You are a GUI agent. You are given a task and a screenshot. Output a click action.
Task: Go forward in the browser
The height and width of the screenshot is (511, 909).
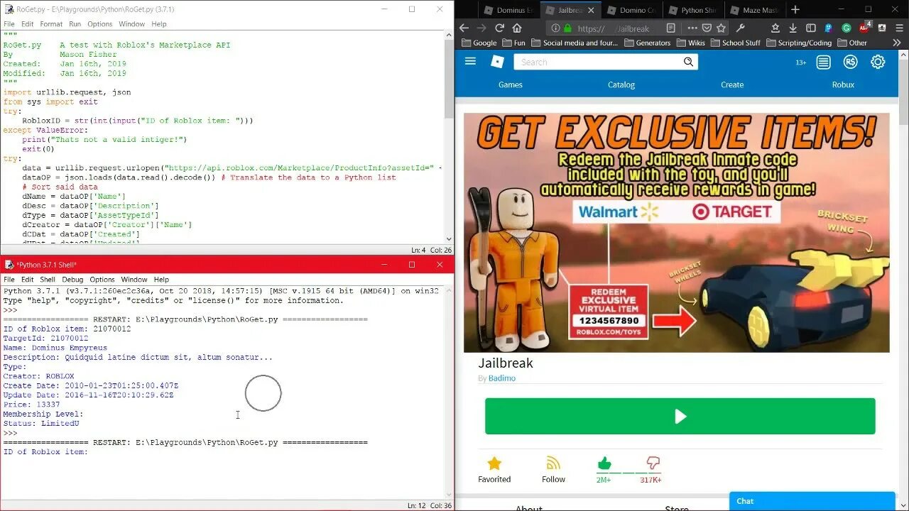point(481,28)
